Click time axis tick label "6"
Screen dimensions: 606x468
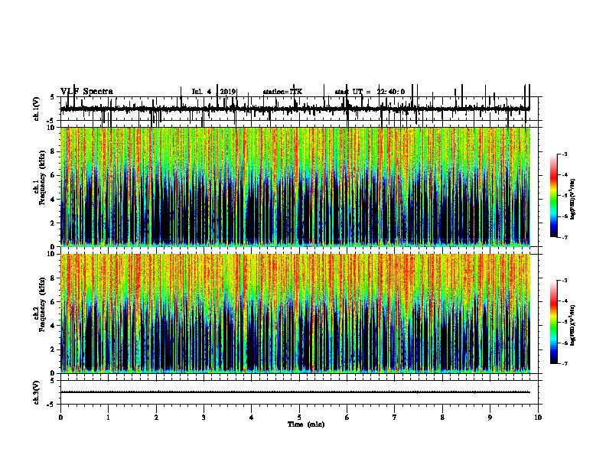pyautogui.click(x=347, y=418)
